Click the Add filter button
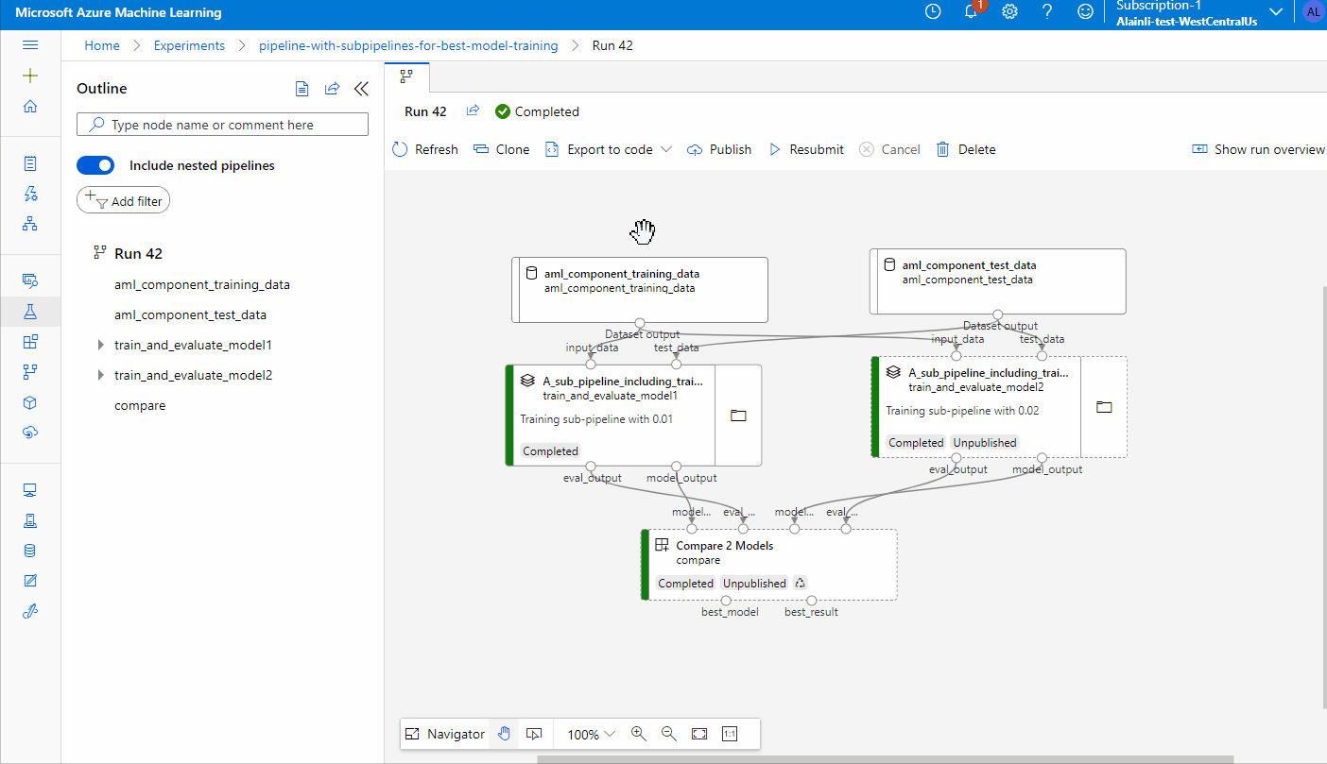1327x764 pixels. [123, 200]
